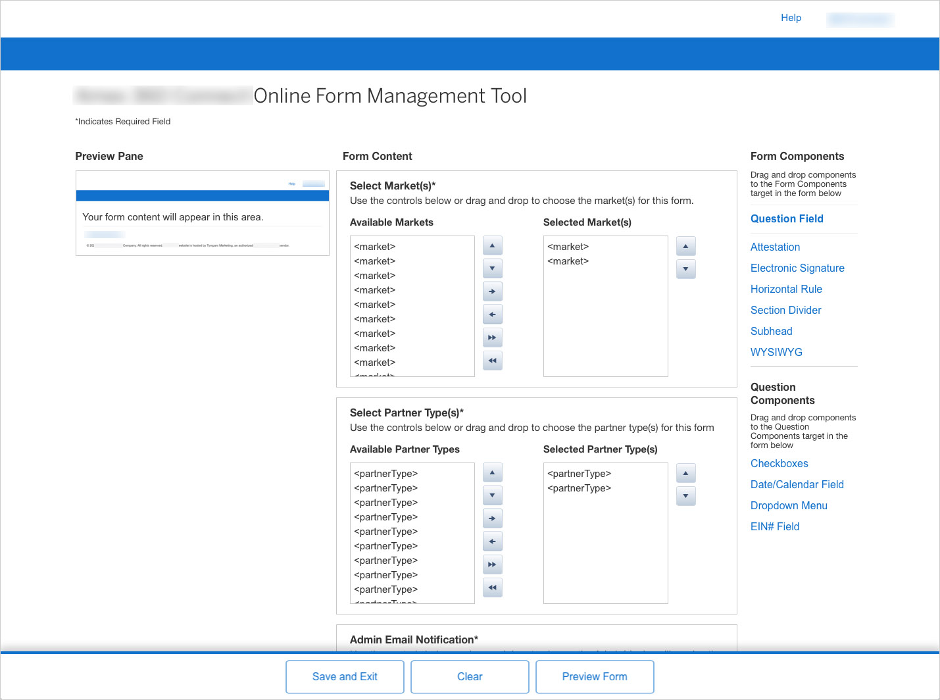Select Electronic Signature component
The width and height of the screenshot is (940, 700).
pos(797,268)
